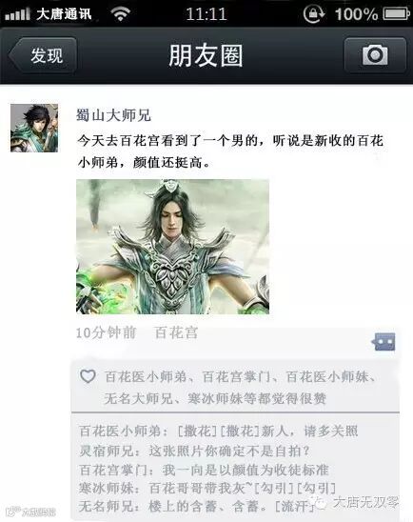Open commenter 百花医小师弟 in comments
The width and height of the screenshot is (413, 522).
[120, 432]
